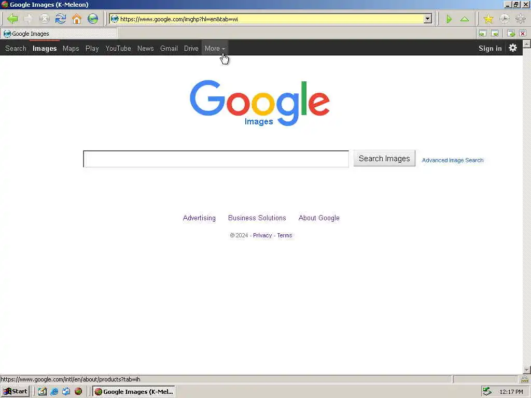Close the current tab with red X icon
This screenshot has height=398, width=531.
pyautogui.click(x=523, y=33)
